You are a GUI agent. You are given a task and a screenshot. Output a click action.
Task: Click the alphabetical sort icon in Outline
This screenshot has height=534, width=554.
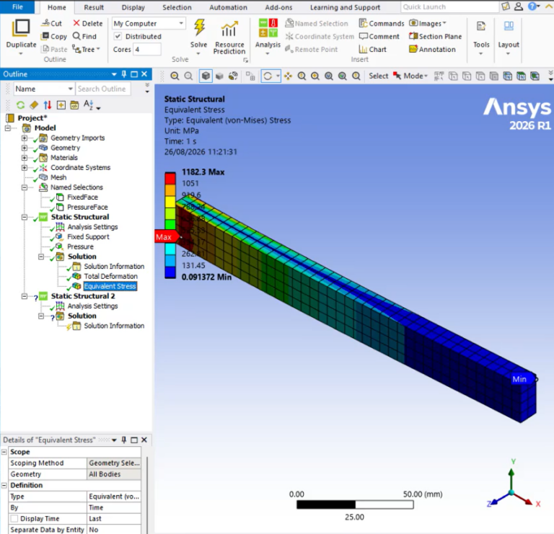pyautogui.click(x=88, y=104)
